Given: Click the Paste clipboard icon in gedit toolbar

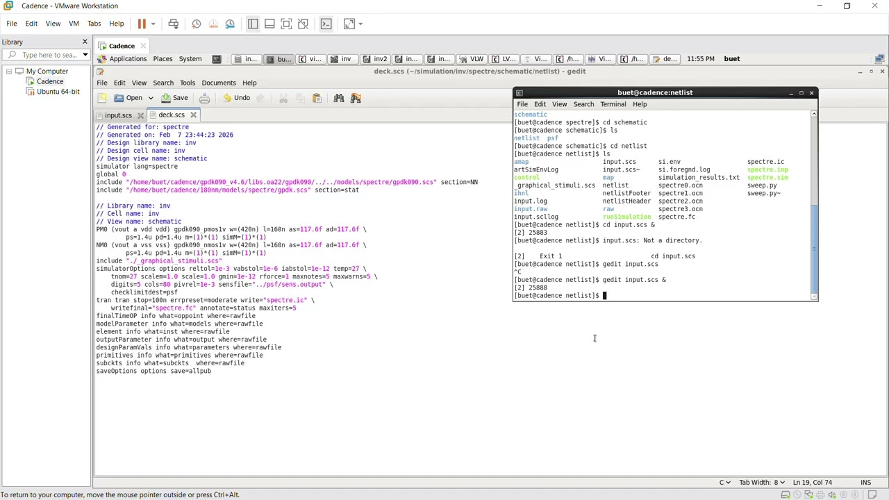Looking at the screenshot, I should [317, 98].
